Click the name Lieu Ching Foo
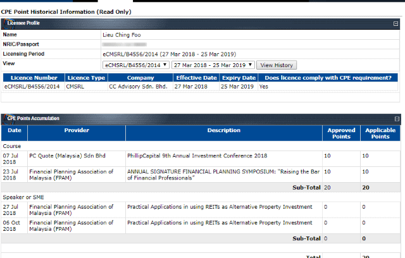 point(121,35)
